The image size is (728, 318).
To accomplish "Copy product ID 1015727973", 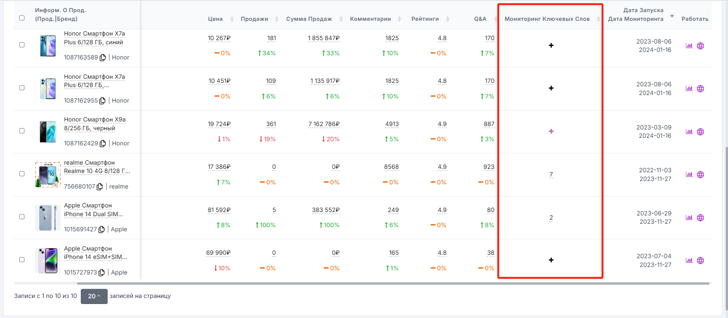I will [x=102, y=273].
